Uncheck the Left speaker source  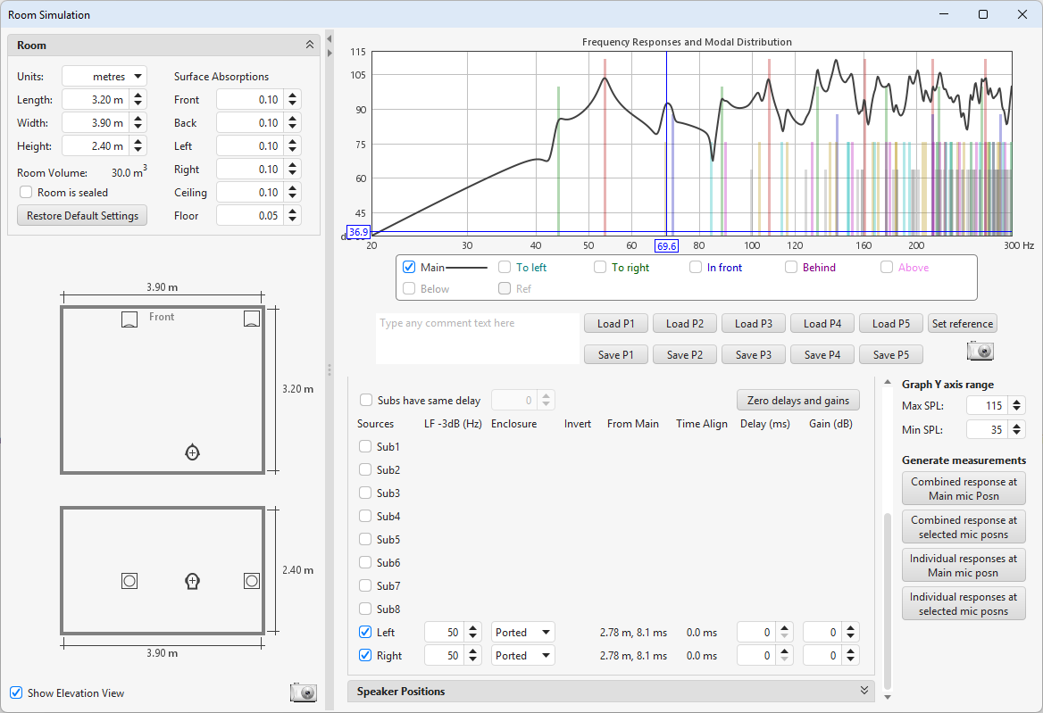tap(365, 632)
